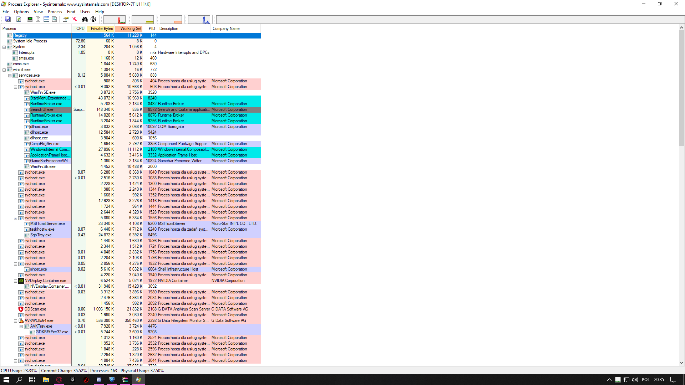Toggle the lower pane toolbar icon
This screenshot has height=385, width=685.
tap(46, 19)
